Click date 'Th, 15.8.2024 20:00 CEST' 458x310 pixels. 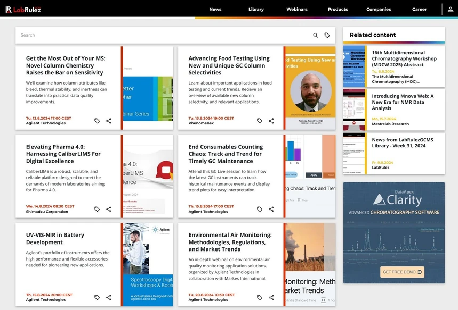coord(49,295)
